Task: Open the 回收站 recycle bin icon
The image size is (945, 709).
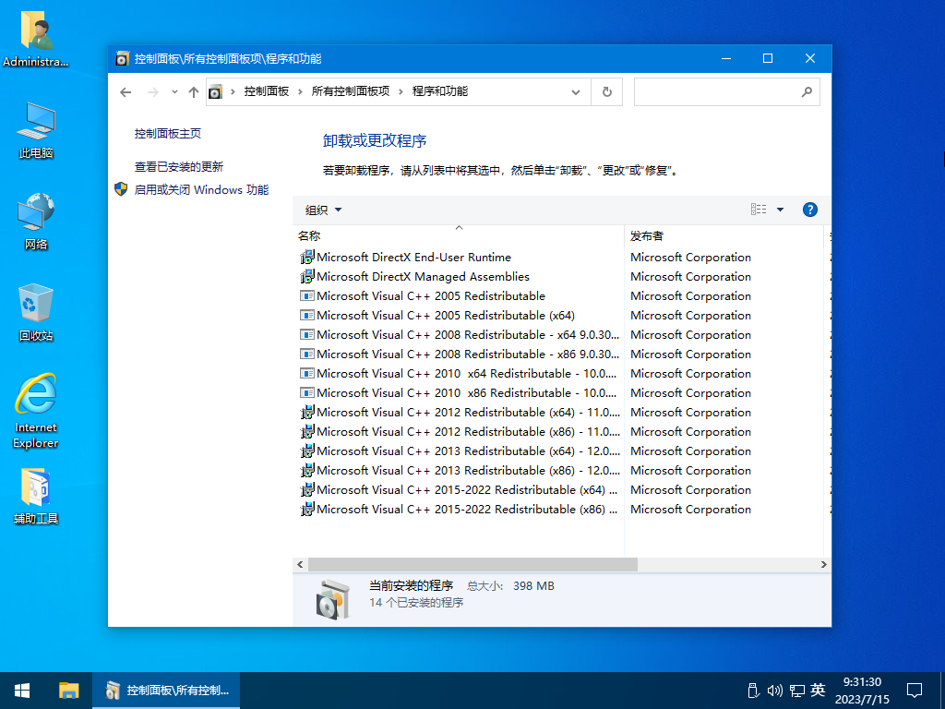Action: tap(36, 313)
